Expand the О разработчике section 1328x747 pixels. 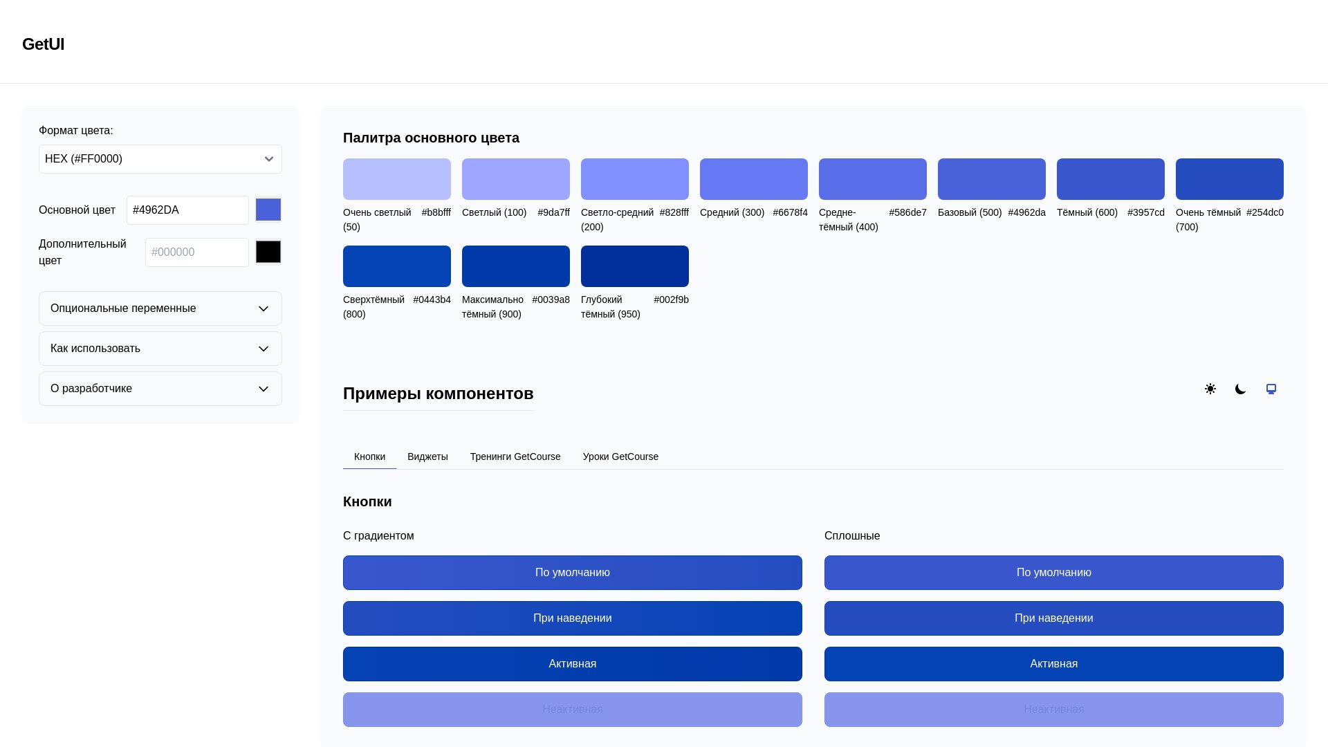click(160, 389)
